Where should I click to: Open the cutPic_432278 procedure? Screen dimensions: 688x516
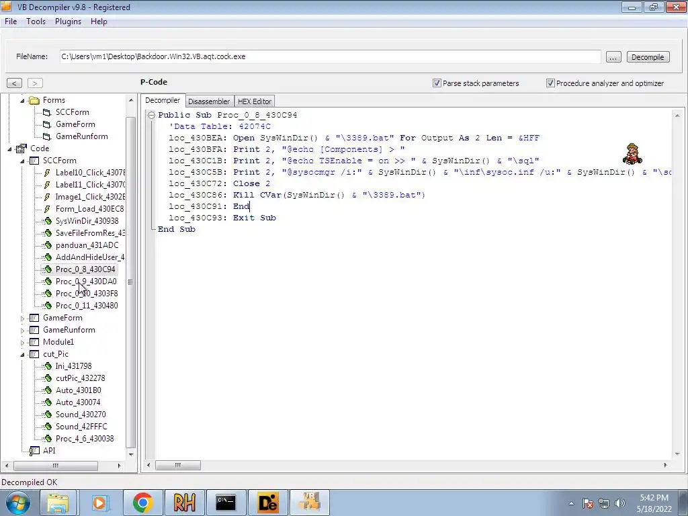81,378
